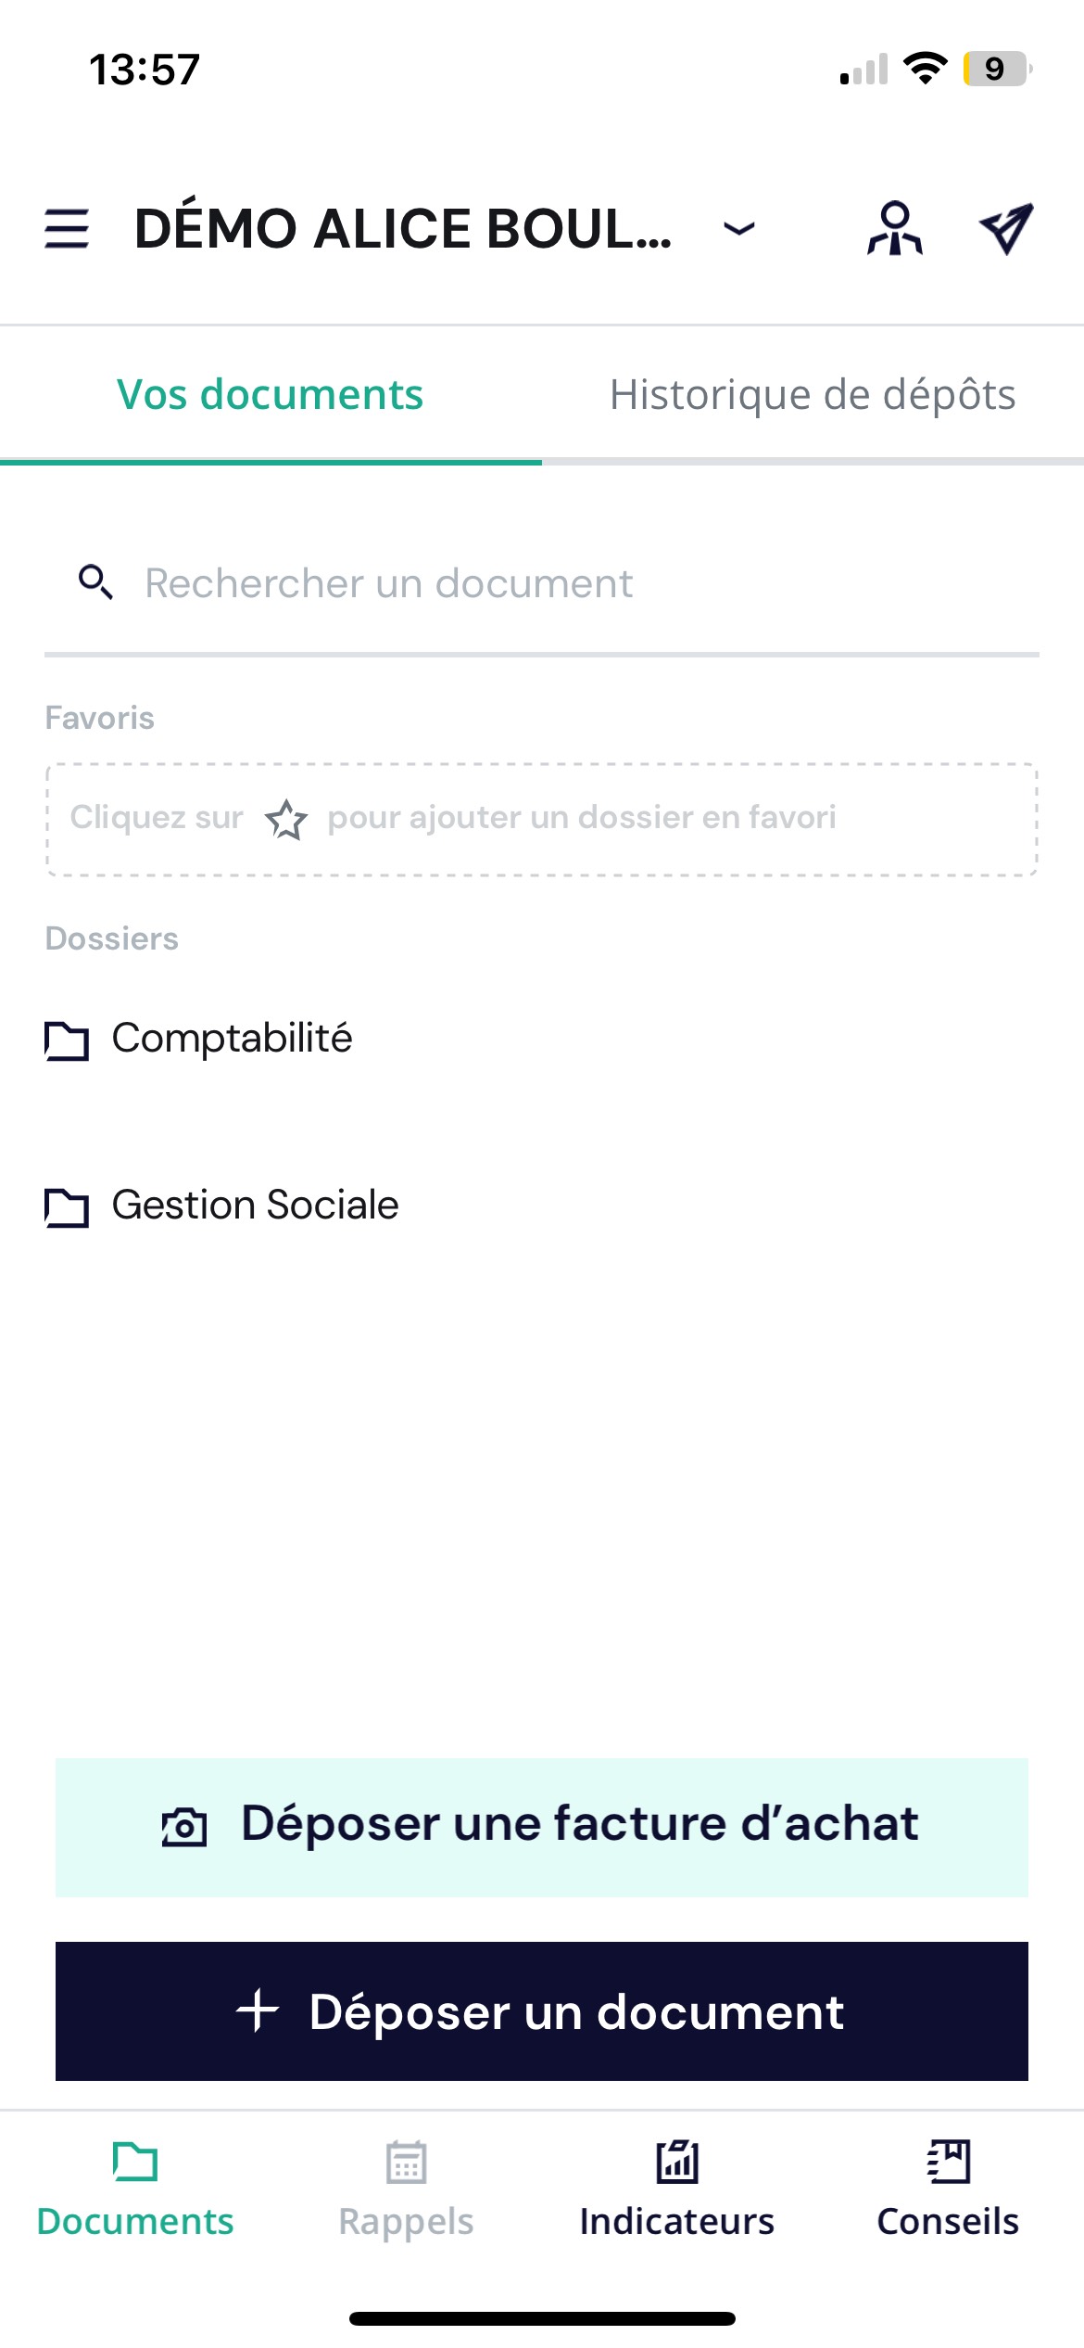Open the Gestion Sociale folder
1084x2348 pixels.
[x=255, y=1206]
